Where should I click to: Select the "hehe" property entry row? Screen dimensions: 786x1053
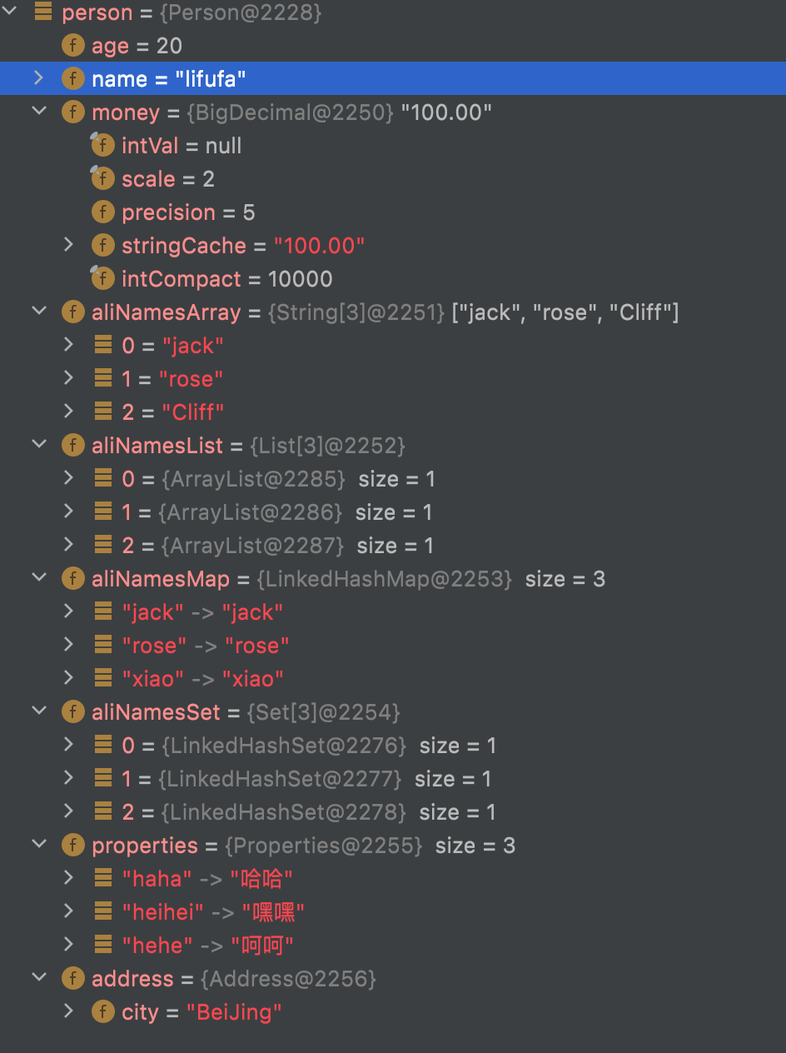(x=393, y=946)
